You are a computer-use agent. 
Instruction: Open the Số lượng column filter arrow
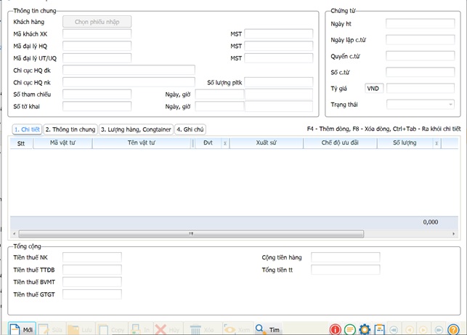436,143
